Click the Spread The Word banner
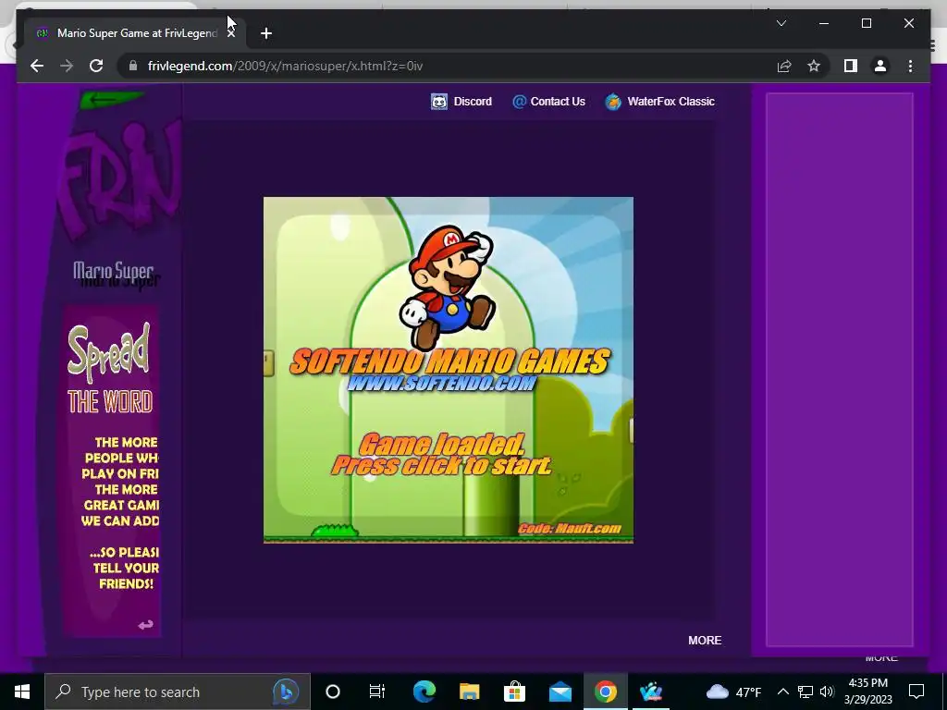947x710 pixels. pyautogui.click(x=112, y=471)
